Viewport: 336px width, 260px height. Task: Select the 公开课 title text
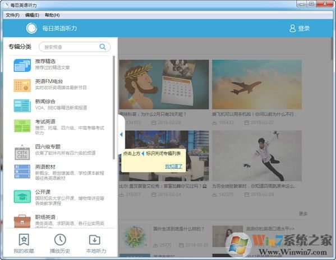point(43,192)
